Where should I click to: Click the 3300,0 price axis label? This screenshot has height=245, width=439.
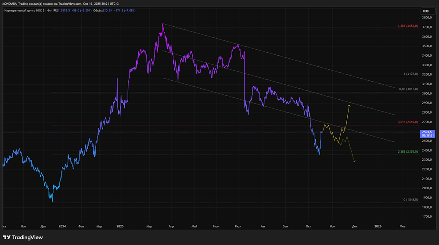click(x=427, y=65)
